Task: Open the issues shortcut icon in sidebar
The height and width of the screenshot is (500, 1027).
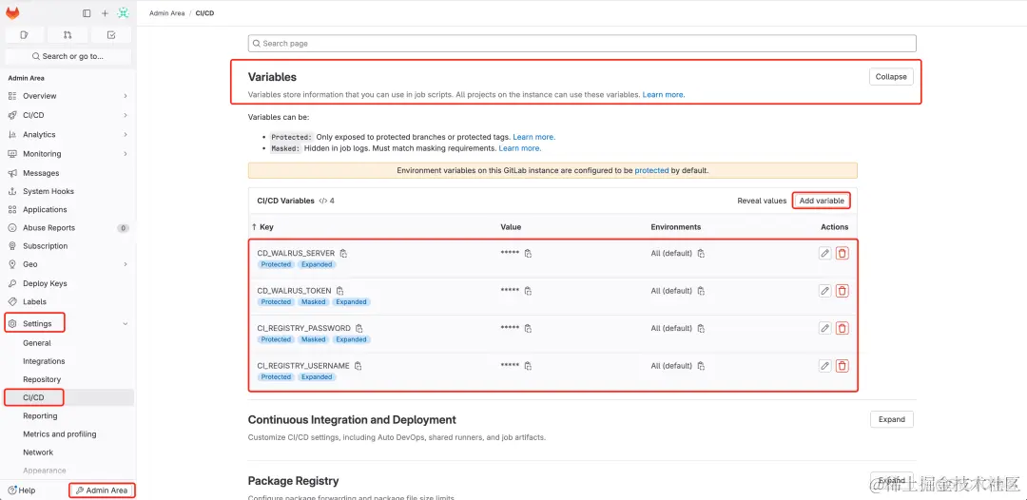Action: pyautogui.click(x=24, y=34)
